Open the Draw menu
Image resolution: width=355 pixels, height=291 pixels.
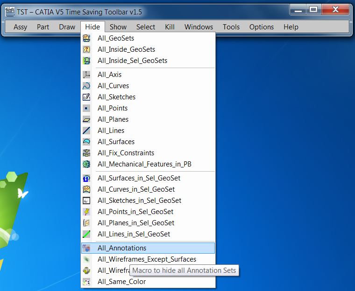pos(67,27)
